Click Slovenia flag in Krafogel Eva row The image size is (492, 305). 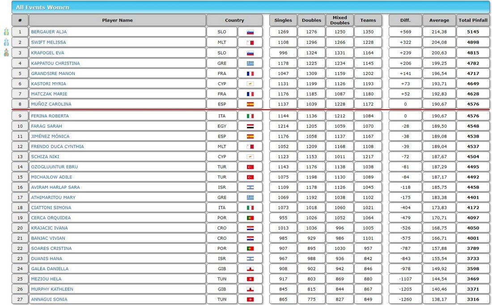(250, 53)
